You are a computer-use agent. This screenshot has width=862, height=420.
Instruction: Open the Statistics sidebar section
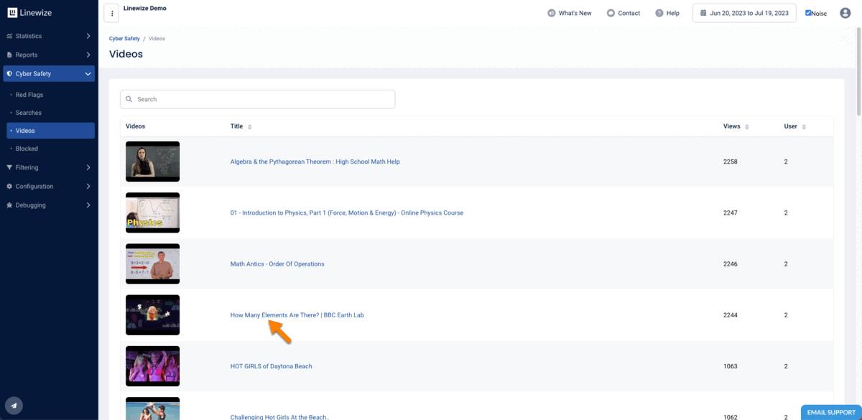[49, 36]
